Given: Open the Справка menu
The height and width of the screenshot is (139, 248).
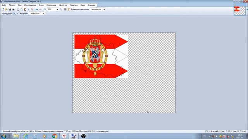Looking at the screenshot, I should [91, 5].
